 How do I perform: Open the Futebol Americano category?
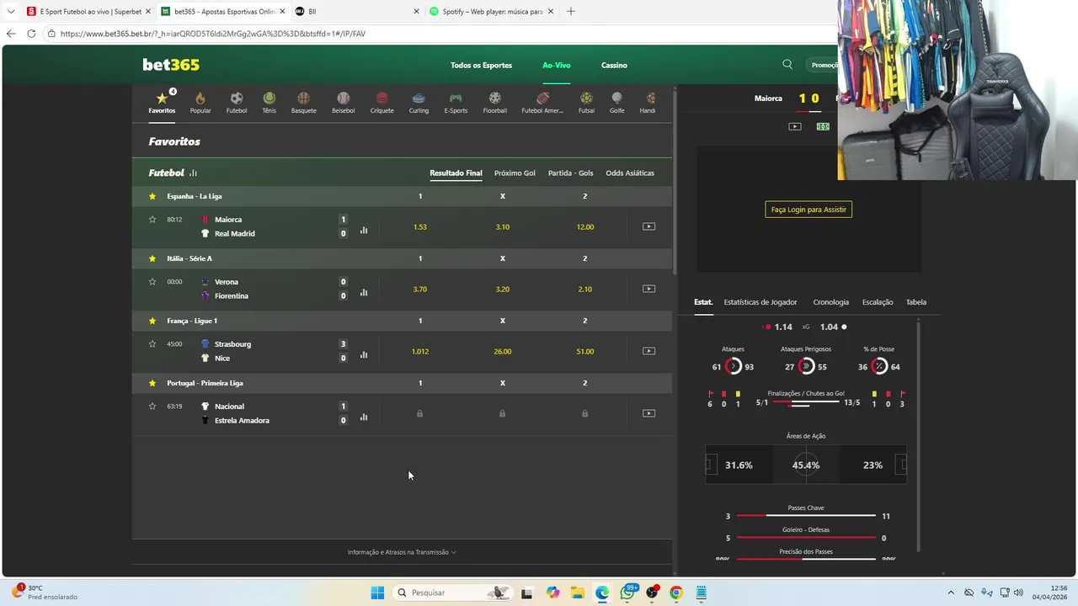542,103
